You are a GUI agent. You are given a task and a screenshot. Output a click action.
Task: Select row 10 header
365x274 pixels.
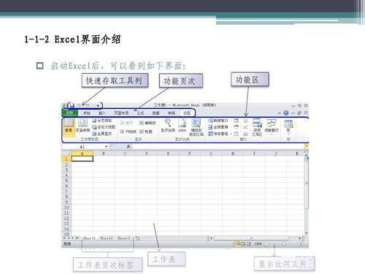point(66,208)
